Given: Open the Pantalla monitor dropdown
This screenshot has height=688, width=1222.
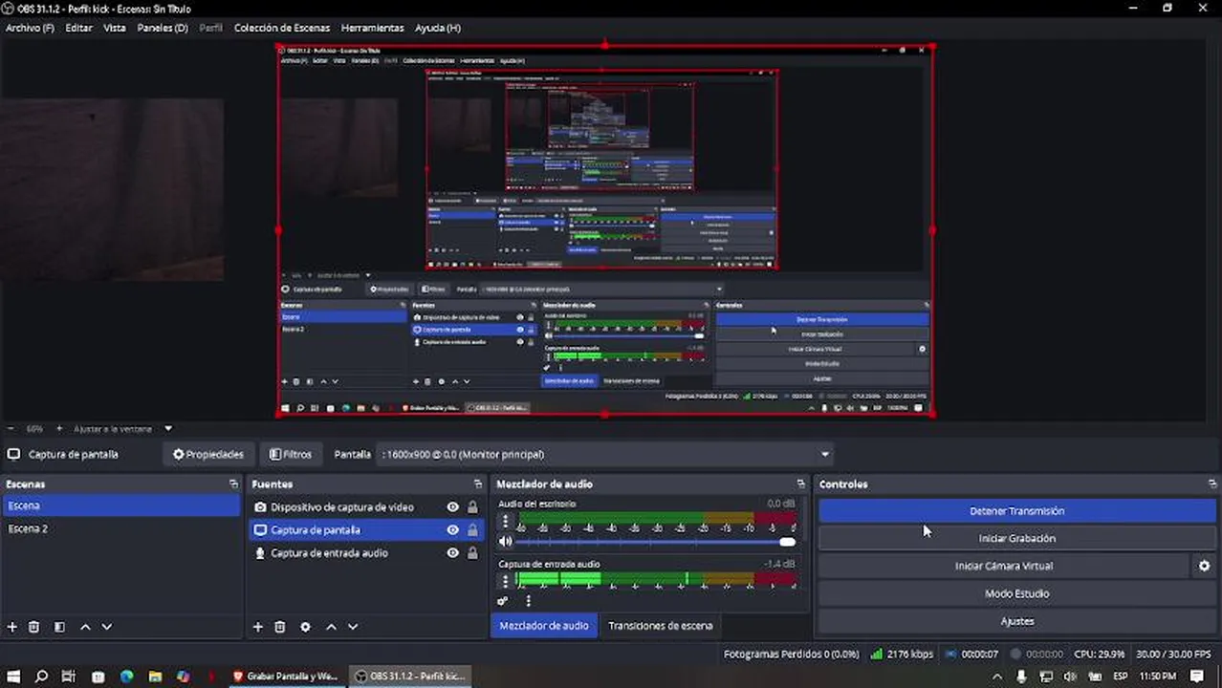Looking at the screenshot, I should [x=606, y=455].
